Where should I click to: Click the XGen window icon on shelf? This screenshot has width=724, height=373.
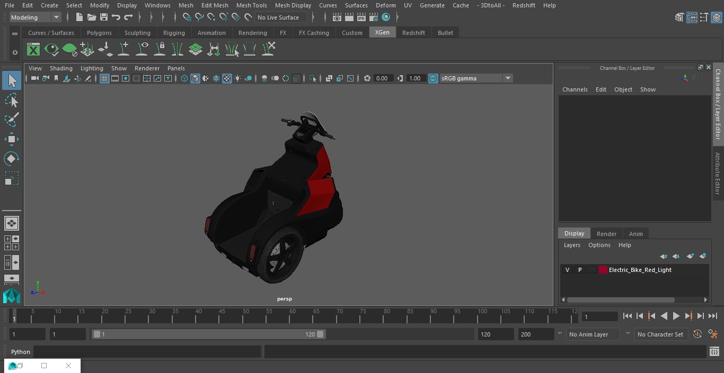click(33, 50)
